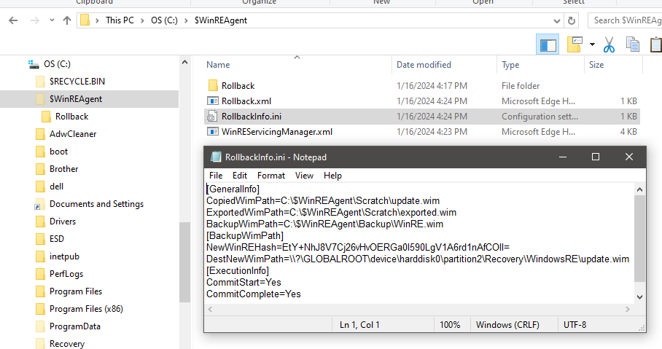This screenshot has width=662, height=349.
Task: Open Notepad's Format menu
Action: pyautogui.click(x=271, y=176)
